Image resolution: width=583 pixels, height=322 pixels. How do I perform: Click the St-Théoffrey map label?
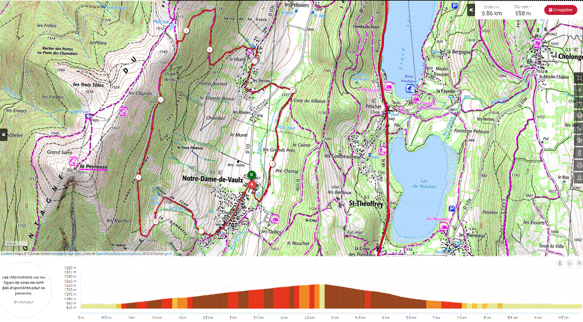[366, 204]
